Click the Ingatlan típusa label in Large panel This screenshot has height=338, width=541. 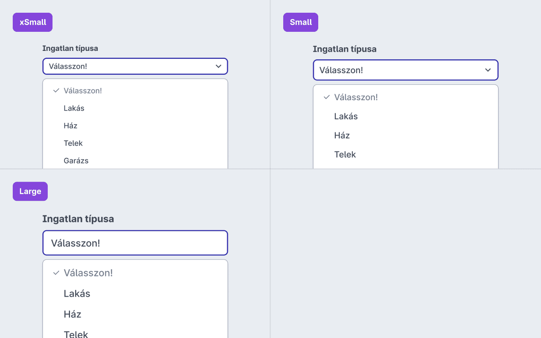tap(78, 219)
